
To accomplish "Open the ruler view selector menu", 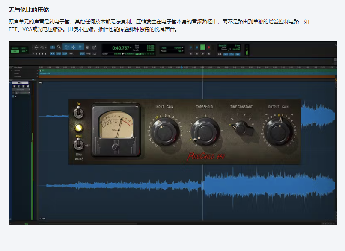I will (11, 67).
